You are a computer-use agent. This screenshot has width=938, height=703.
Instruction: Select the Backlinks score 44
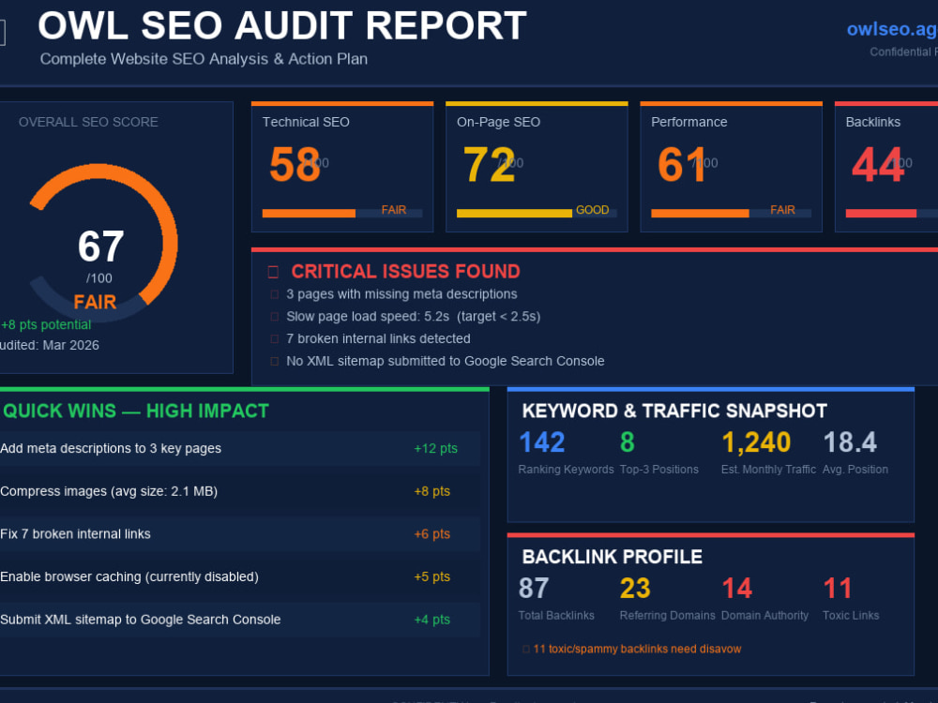coord(878,165)
